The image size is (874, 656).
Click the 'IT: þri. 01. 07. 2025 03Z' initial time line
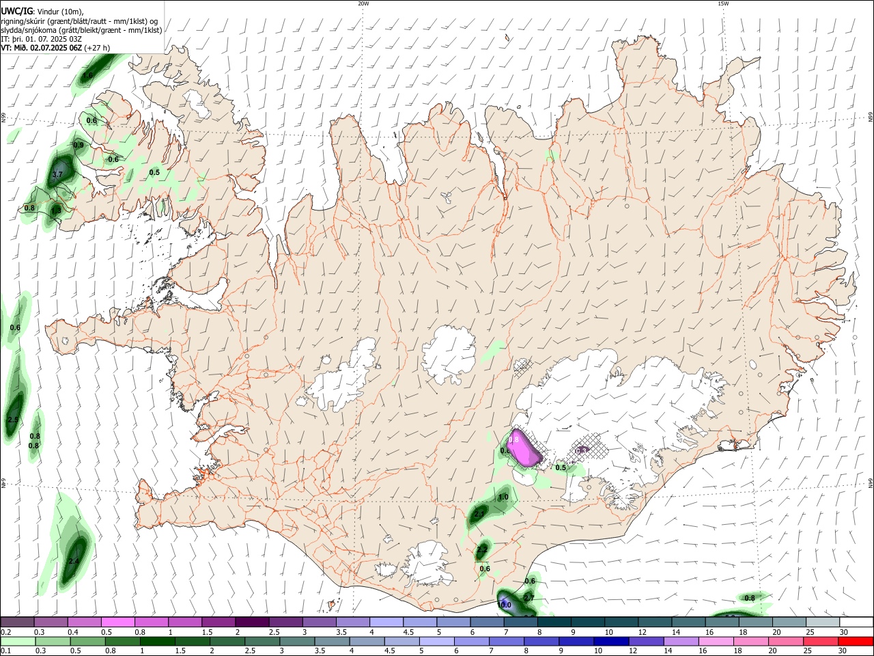coord(41,39)
